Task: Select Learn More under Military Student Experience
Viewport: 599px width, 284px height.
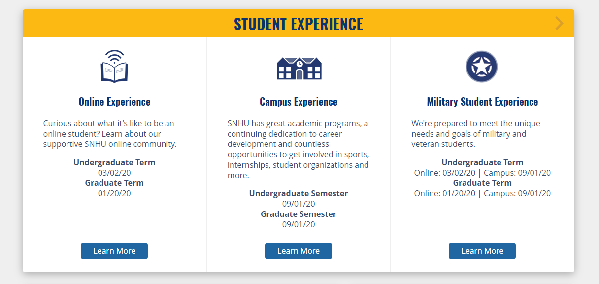Action: click(x=482, y=251)
